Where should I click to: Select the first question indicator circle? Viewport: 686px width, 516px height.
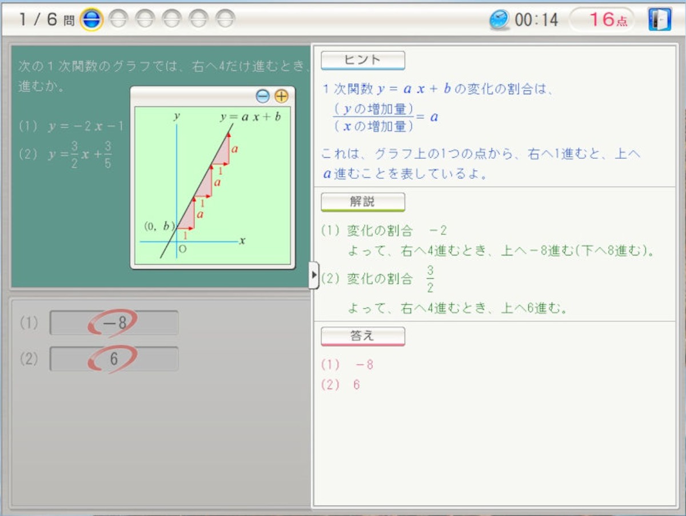[91, 19]
